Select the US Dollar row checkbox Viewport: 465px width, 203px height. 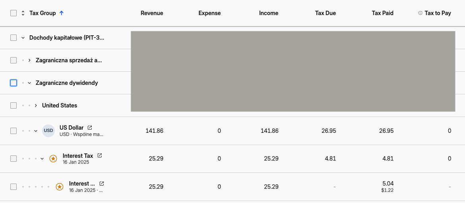point(14,131)
